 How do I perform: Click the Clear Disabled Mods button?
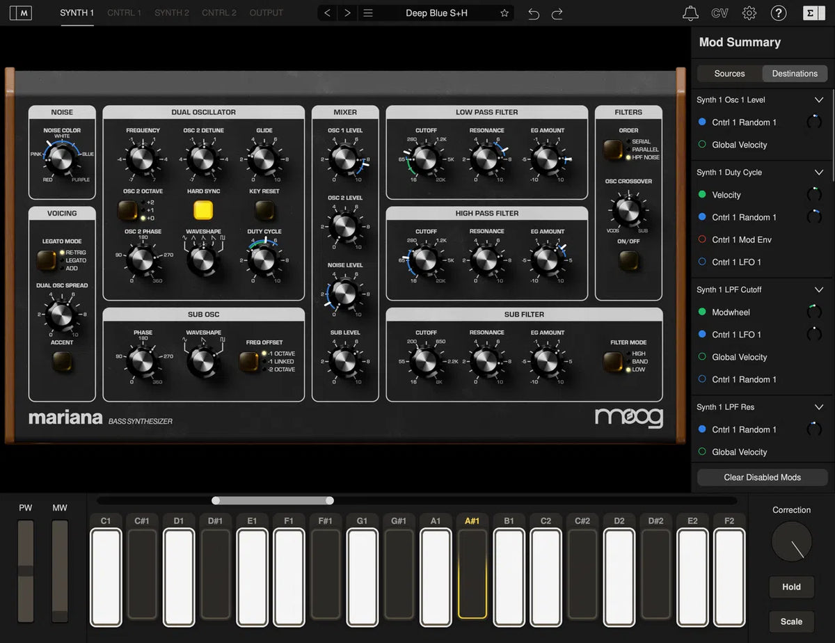(x=761, y=477)
